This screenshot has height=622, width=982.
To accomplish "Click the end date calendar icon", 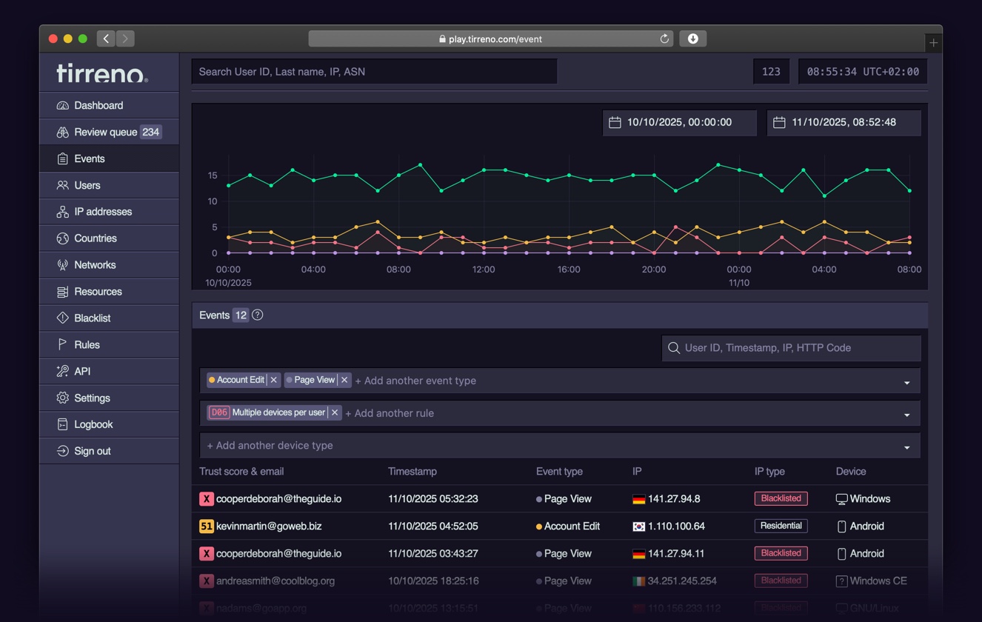I will point(779,123).
